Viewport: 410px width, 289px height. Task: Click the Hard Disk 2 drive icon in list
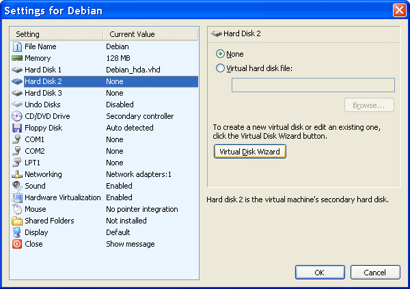coord(17,81)
